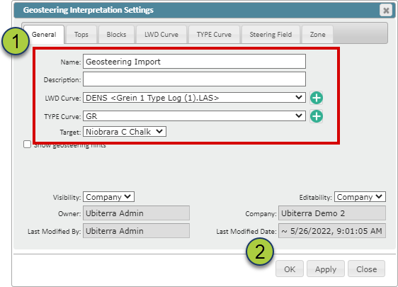Open the TYPE Curve GR dropdown

194,116
